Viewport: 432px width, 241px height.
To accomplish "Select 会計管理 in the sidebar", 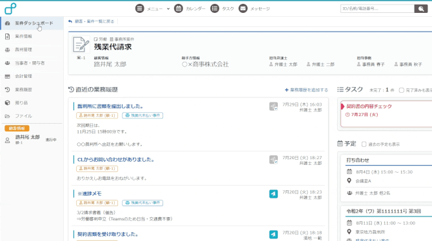I will 32,76.
